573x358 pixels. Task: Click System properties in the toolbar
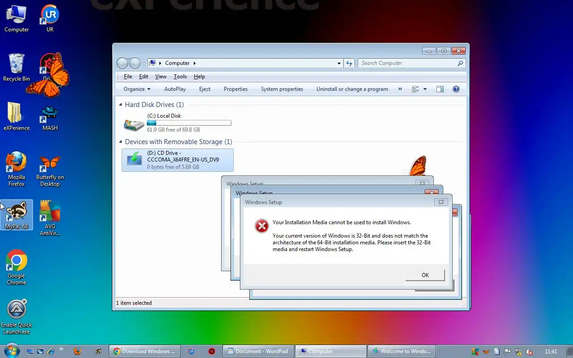coord(282,89)
